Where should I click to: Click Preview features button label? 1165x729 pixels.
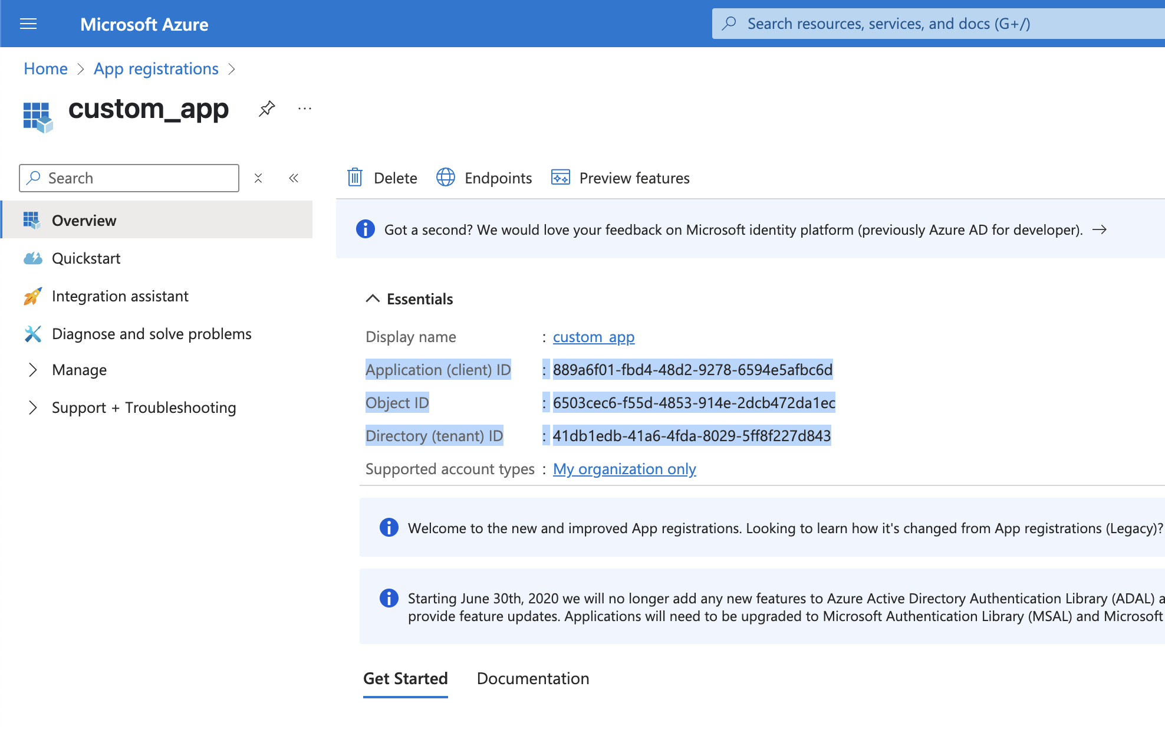pos(634,178)
